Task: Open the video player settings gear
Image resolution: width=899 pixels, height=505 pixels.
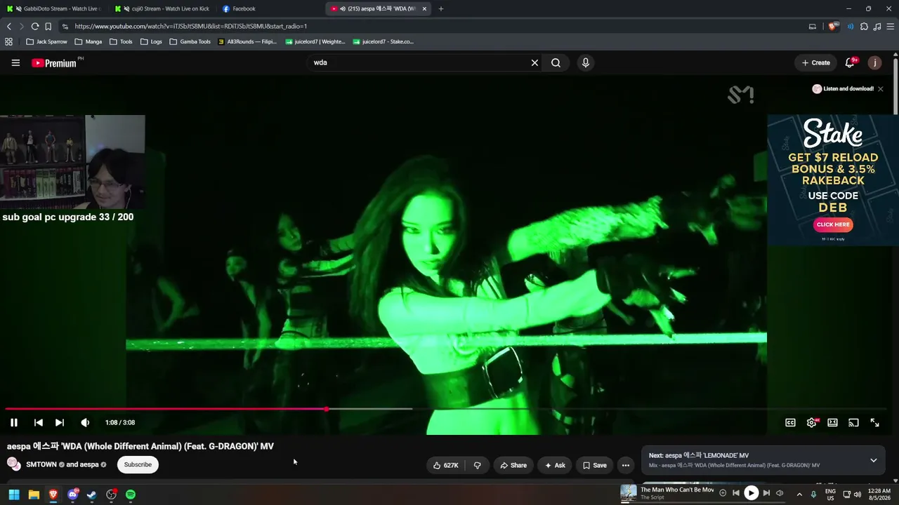Action: 812,422
